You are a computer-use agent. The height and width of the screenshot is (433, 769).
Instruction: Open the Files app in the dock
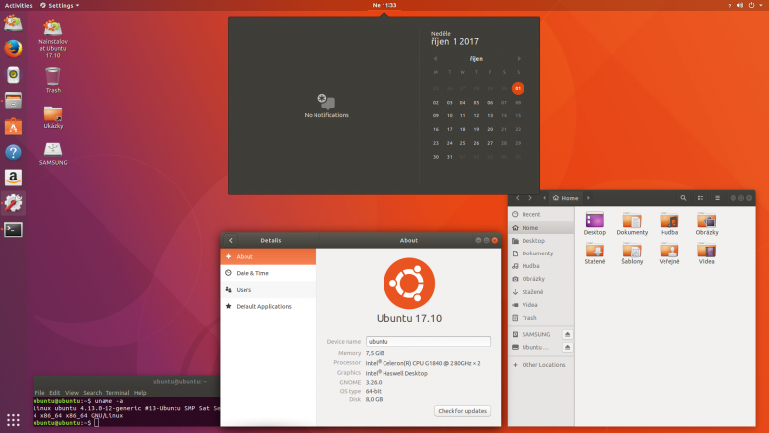pos(13,101)
